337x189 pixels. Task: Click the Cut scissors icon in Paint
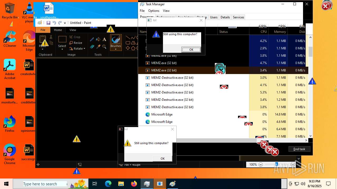pyautogui.click(x=51, y=37)
